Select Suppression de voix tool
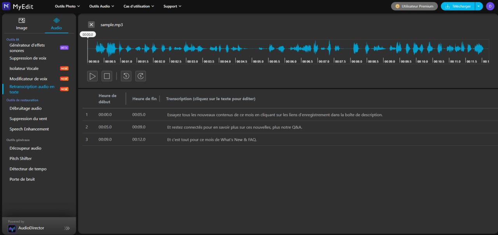The image size is (498, 235). (28, 58)
